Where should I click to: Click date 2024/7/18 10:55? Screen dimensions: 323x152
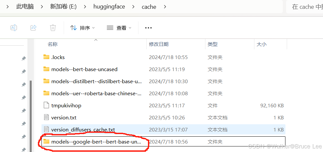click(168, 57)
